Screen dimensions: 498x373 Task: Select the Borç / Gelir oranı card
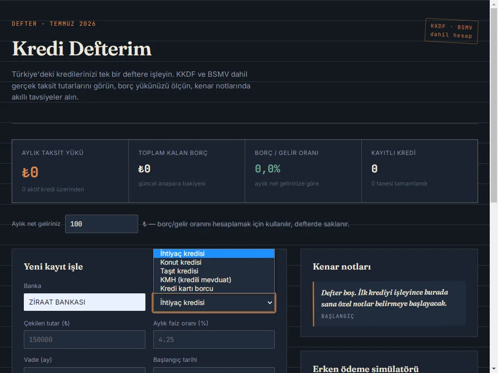click(x=303, y=171)
